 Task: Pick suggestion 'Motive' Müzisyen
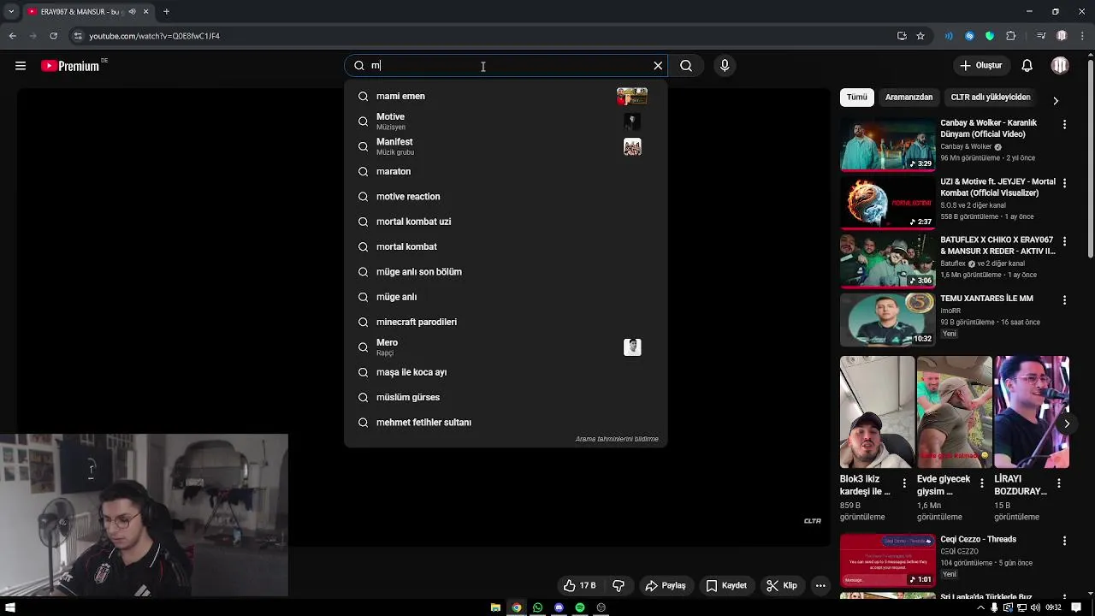point(505,121)
